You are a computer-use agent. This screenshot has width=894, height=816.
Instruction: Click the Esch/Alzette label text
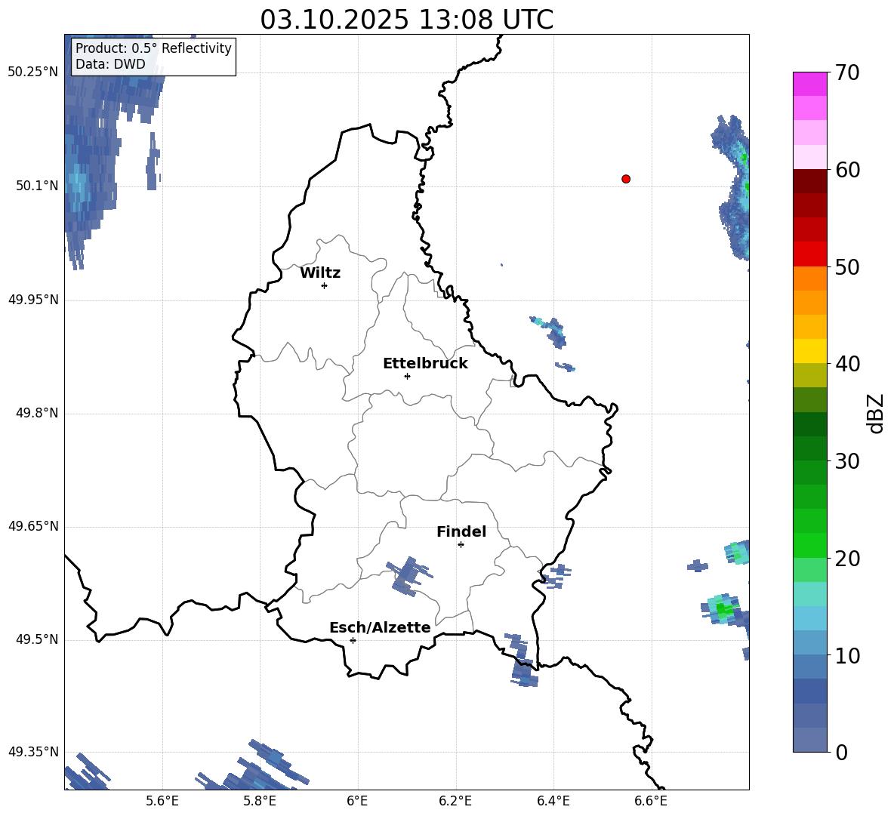[x=380, y=627]
